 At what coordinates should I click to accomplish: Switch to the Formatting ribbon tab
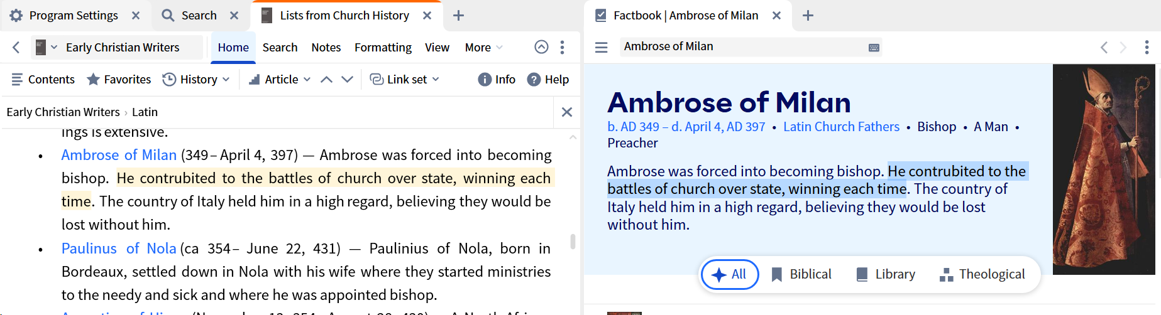pyautogui.click(x=383, y=47)
